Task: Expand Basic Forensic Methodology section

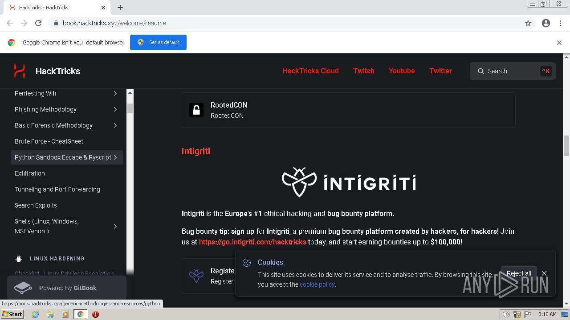Action: tap(115, 125)
